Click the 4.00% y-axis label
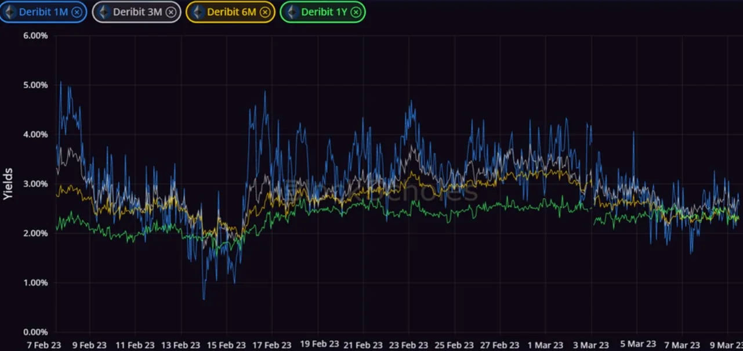Viewport: 743px width, 351px height. click(x=35, y=135)
